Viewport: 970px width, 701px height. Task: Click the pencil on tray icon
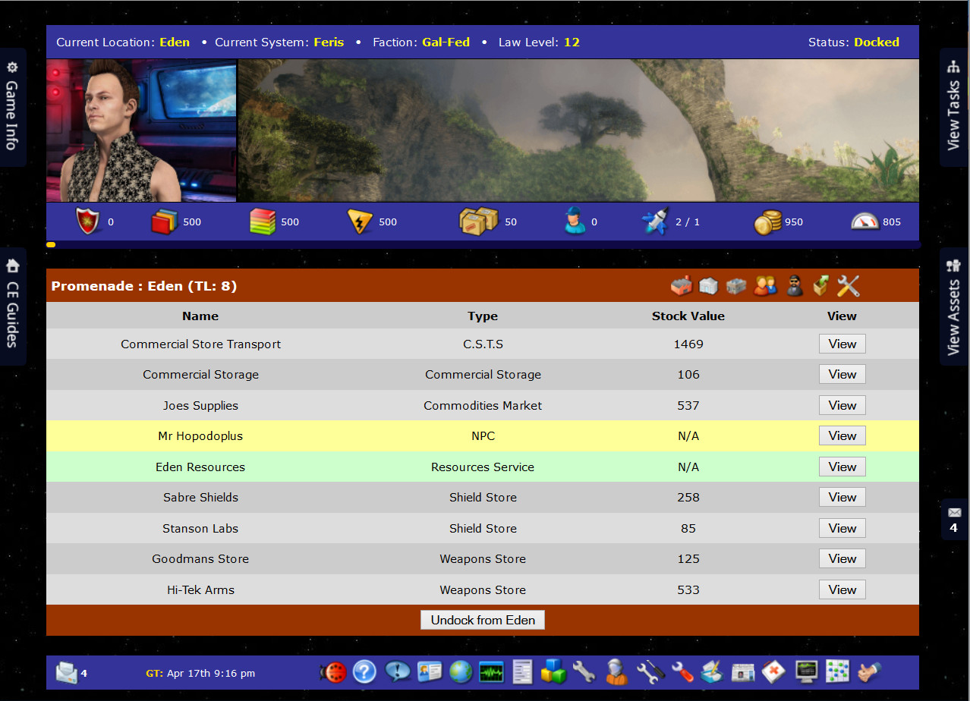[x=713, y=671]
